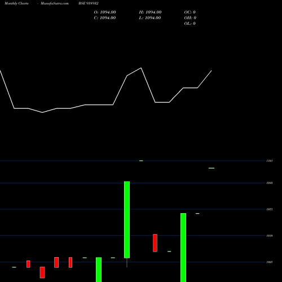Click the close value "C: 1094.00"

(x=105, y=18)
